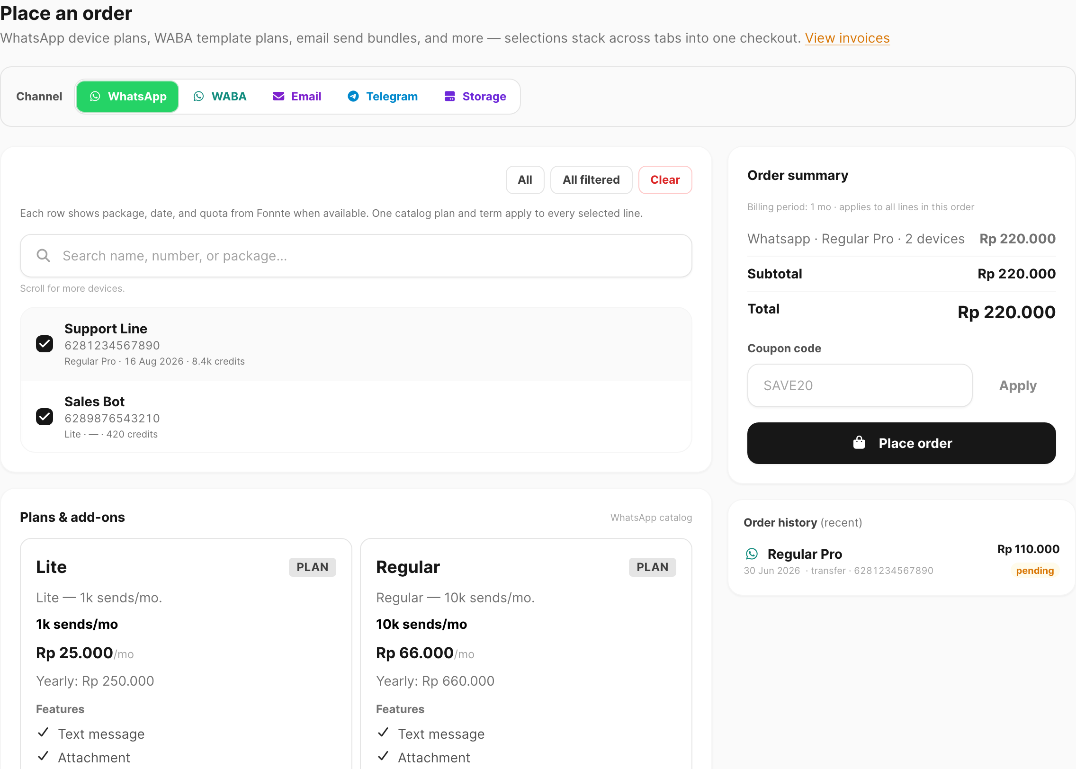Click the Rp 25.000 Lite price
The width and height of the screenshot is (1076, 769).
(x=74, y=653)
